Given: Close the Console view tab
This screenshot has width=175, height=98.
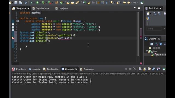Looking at the screenshot, I should [76, 69].
